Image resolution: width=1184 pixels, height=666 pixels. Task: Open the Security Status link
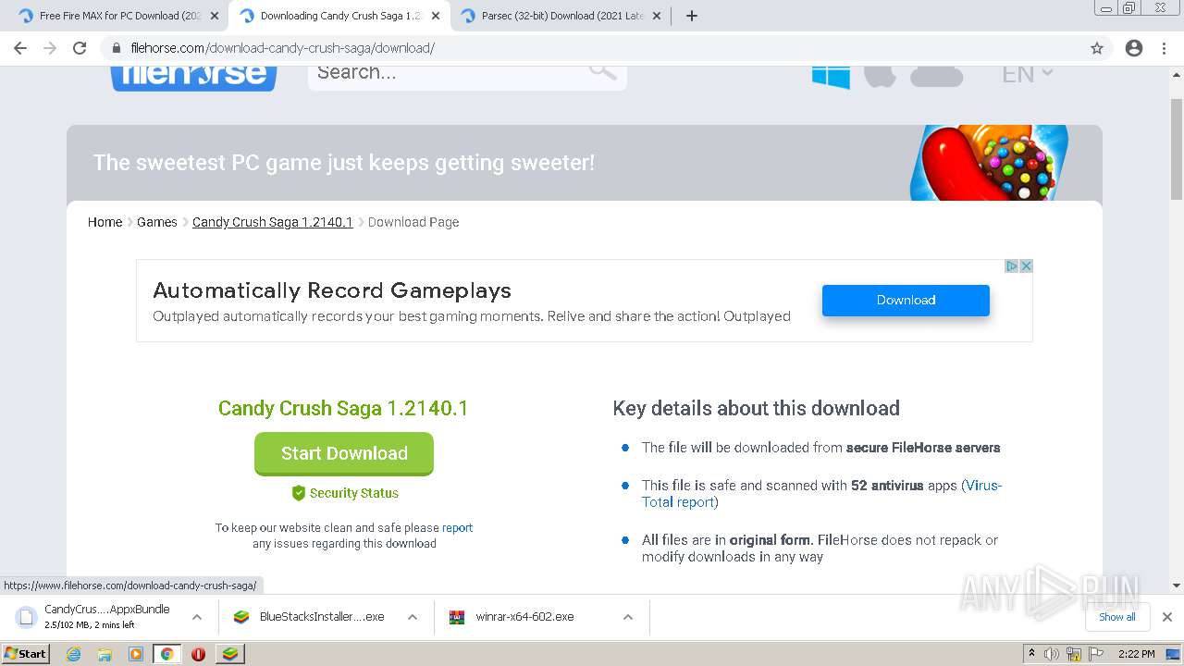pyautogui.click(x=354, y=493)
